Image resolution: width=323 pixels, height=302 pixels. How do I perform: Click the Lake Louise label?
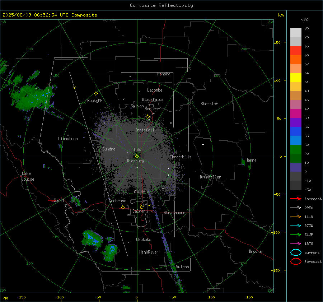click(x=28, y=176)
